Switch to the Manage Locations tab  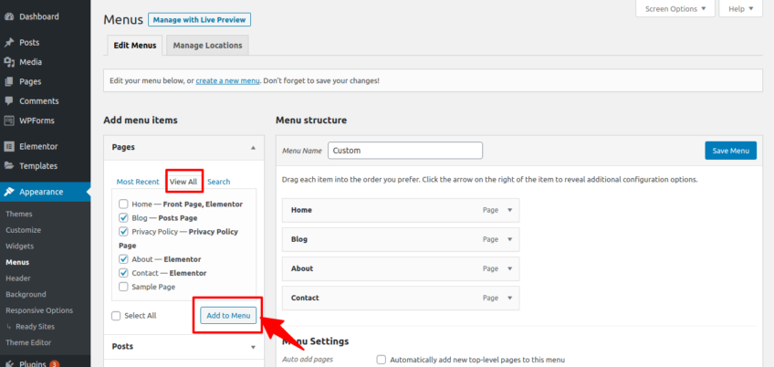point(207,45)
